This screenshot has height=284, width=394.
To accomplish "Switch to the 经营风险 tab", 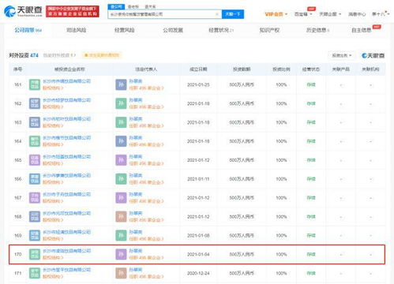I will click(x=125, y=30).
